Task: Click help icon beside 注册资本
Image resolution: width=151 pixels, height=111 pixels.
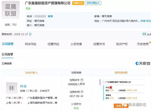Action: [x=82, y=80]
